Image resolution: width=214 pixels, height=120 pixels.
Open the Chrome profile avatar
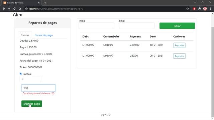point(205,9)
